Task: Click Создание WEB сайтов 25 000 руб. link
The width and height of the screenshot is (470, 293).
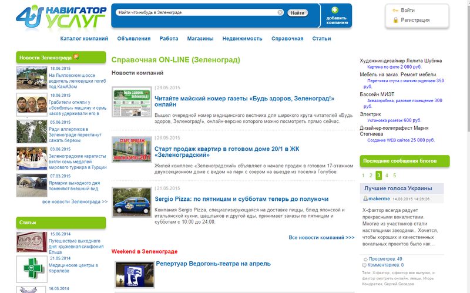Action: click(401, 140)
